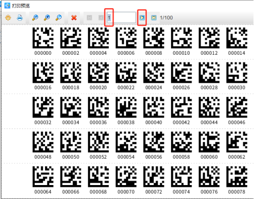
Task: Select Data Matrix code labeled 000056
Action: click(x=154, y=142)
